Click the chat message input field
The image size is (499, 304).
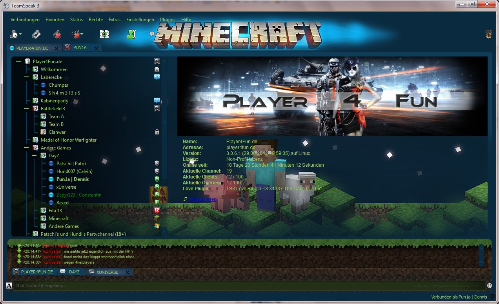[x=249, y=286]
